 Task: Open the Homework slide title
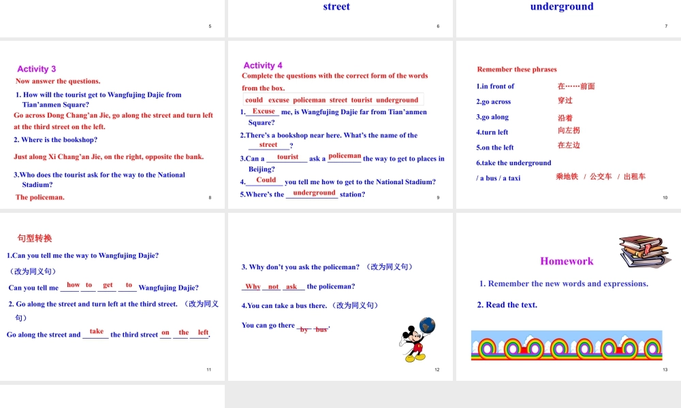[567, 261]
